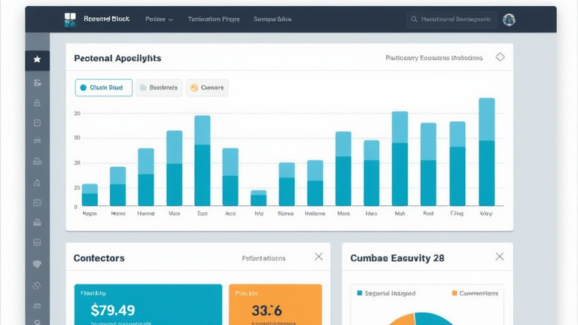Click the search magnifier icon
The image size is (578, 325).
coord(415,19)
